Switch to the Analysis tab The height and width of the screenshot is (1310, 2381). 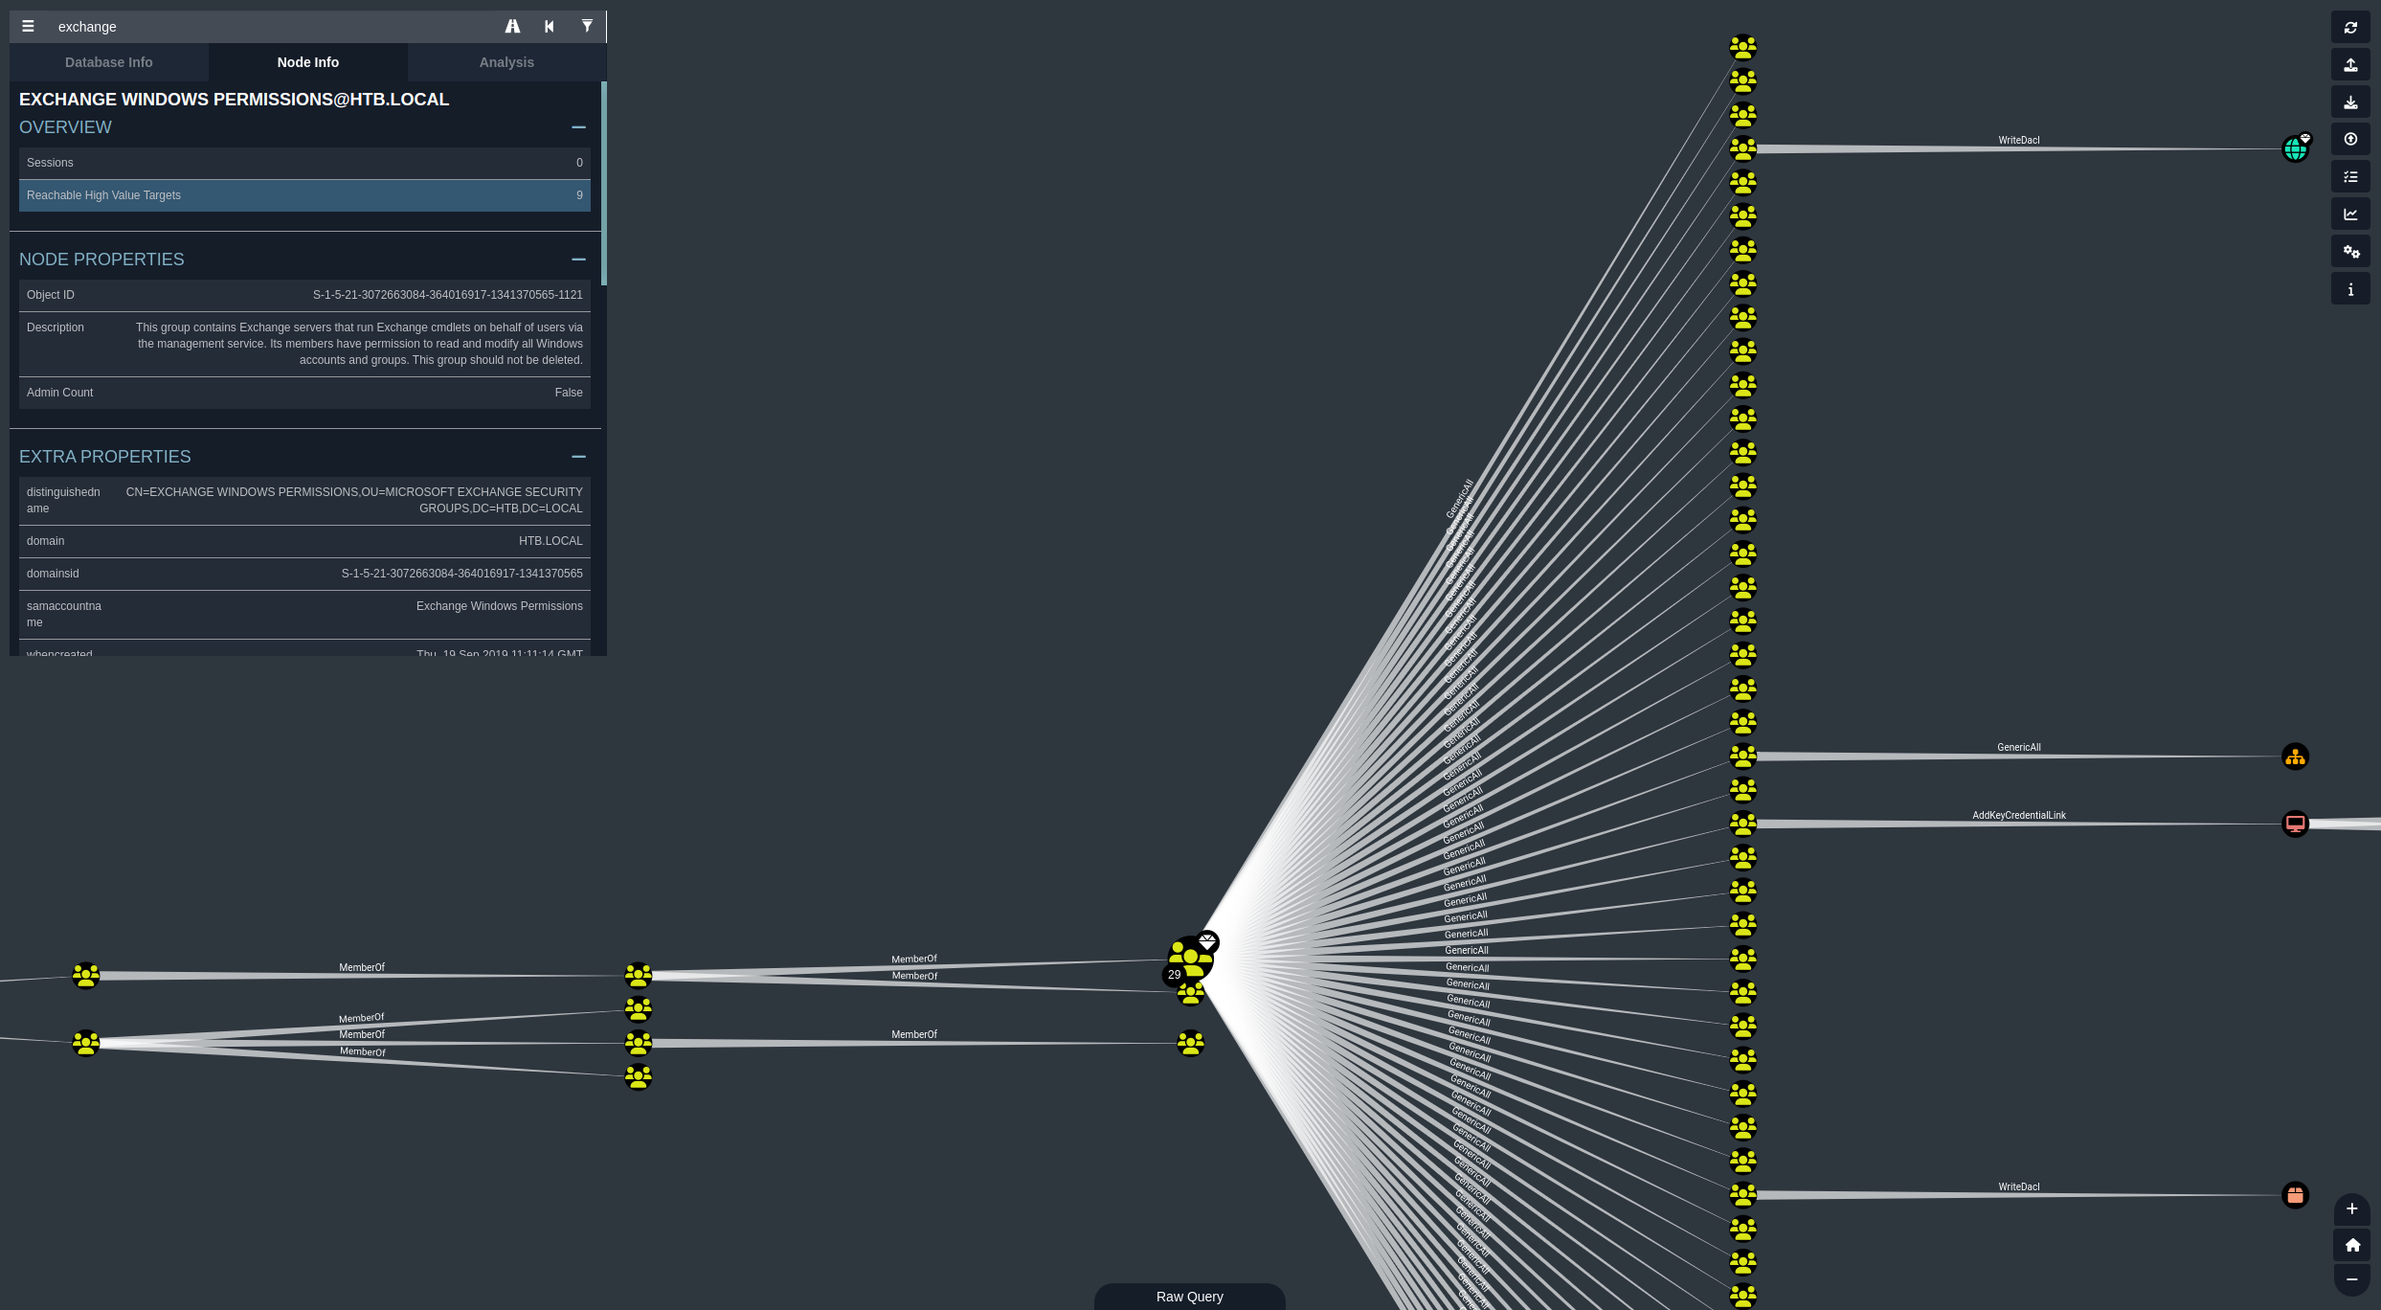pos(507,62)
